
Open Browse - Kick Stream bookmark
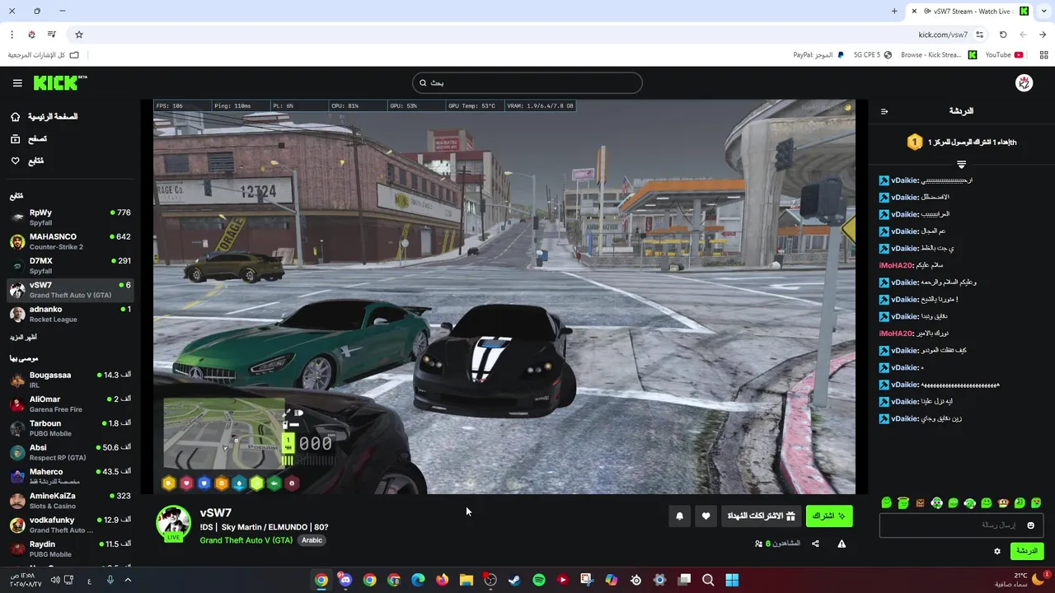coord(938,55)
